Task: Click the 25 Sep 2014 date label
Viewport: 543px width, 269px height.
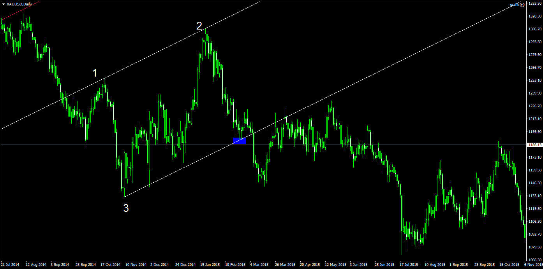Action: 85,265
